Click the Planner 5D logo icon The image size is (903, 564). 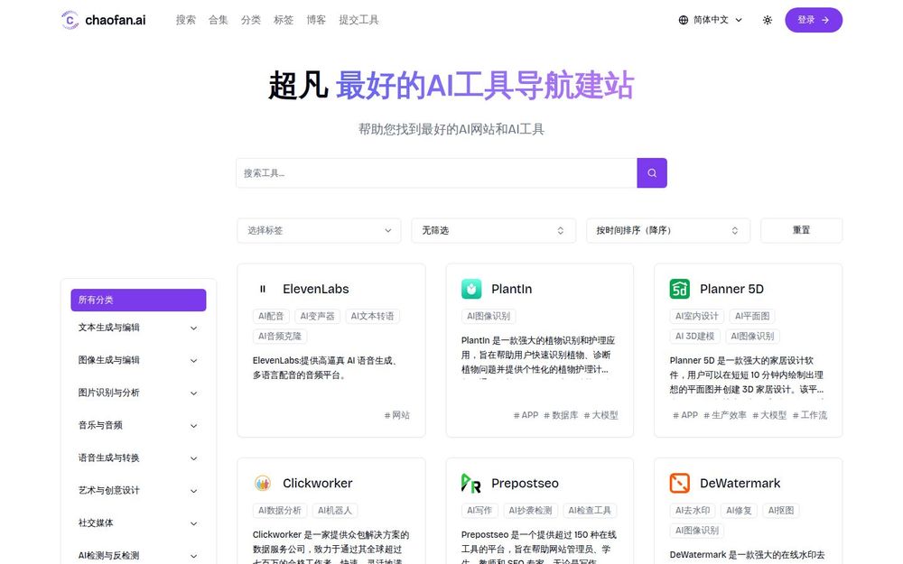pos(680,289)
